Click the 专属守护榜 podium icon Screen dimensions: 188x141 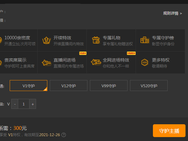145,40
